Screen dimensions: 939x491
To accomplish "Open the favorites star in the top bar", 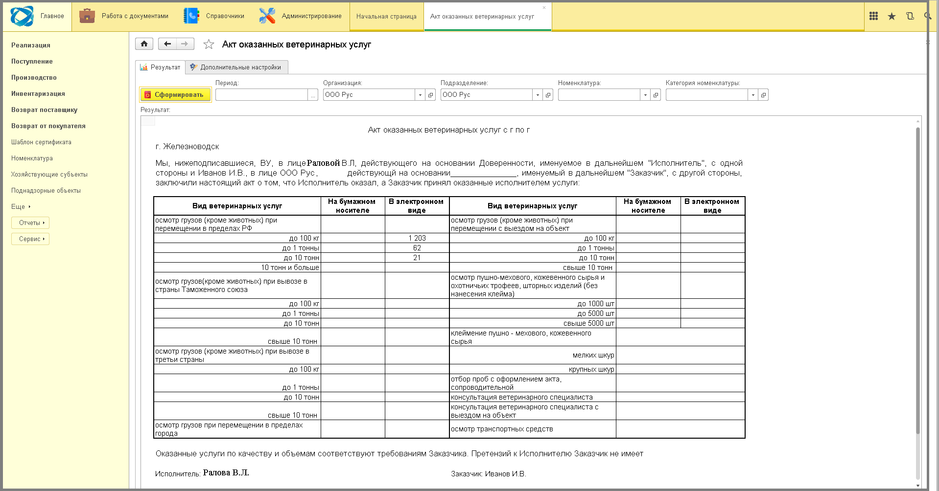I will point(892,16).
